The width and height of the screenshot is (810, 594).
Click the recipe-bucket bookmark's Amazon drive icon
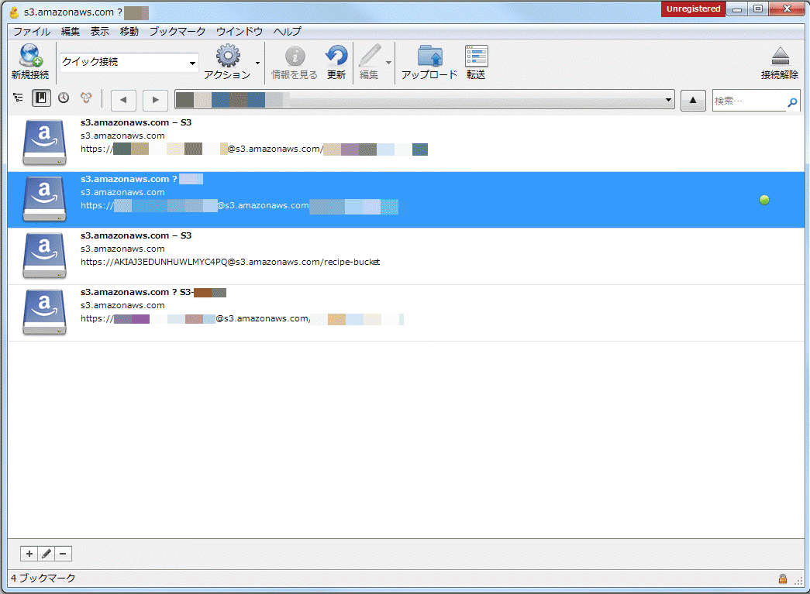coord(44,256)
